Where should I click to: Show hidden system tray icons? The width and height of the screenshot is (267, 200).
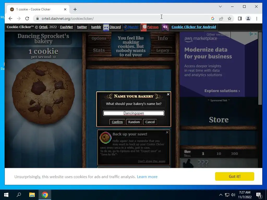[x=221, y=195]
